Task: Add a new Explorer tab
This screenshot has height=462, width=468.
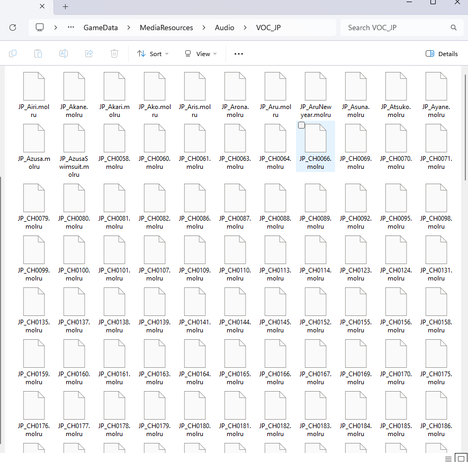Action: (65, 6)
